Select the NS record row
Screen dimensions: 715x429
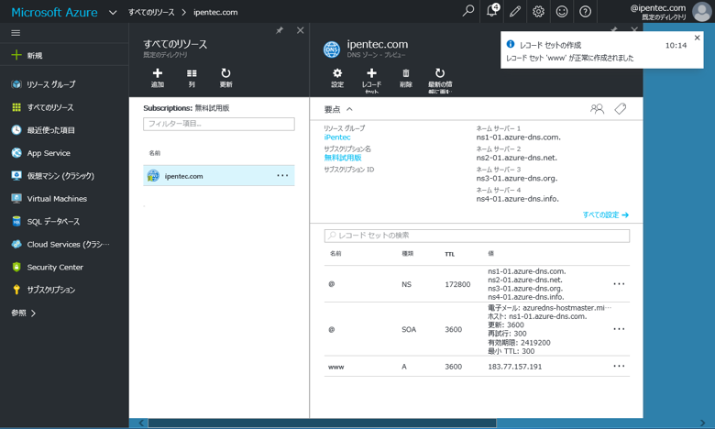coord(477,284)
